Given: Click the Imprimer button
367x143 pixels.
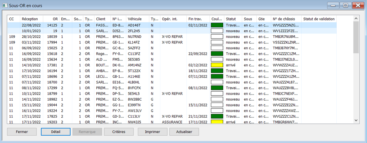Looking at the screenshot, I should (x=152, y=132).
